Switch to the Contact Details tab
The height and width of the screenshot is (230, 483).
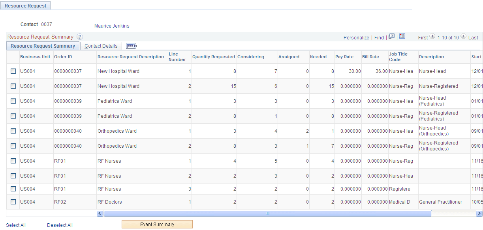pos(101,46)
